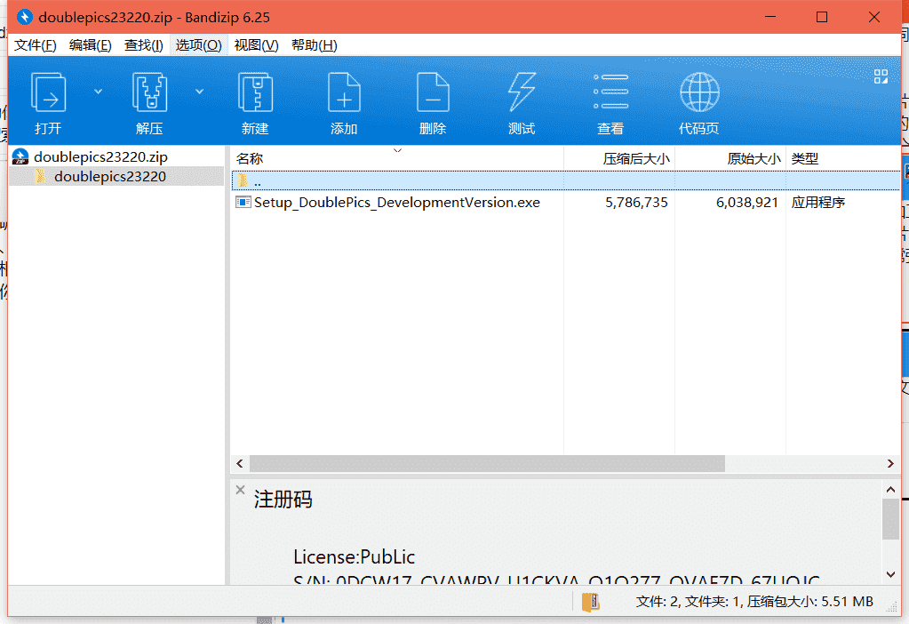Open the 选项(O) menu
Viewport: 909px width, 624px height.
coord(198,45)
